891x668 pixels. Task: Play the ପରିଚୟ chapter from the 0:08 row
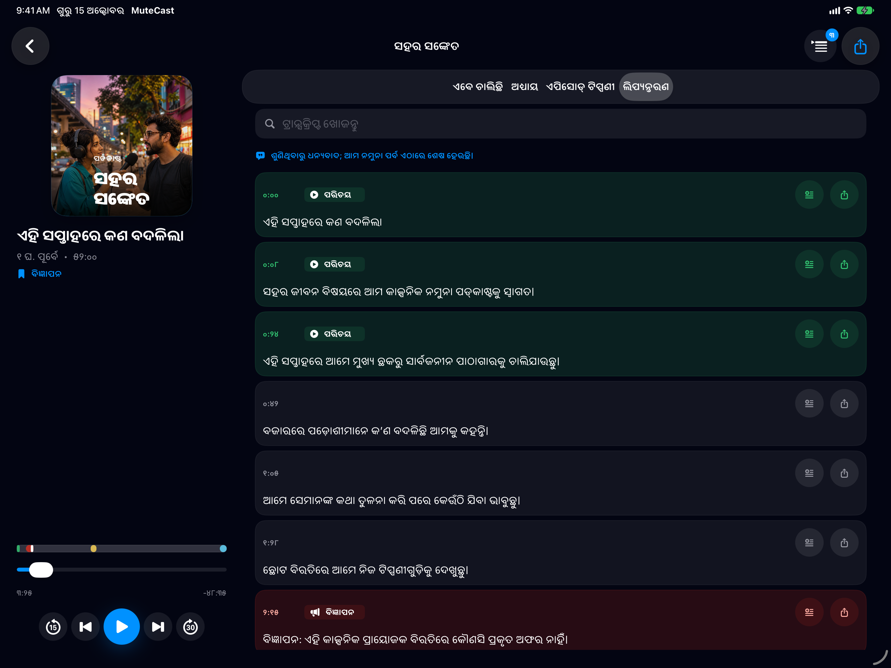point(334,264)
